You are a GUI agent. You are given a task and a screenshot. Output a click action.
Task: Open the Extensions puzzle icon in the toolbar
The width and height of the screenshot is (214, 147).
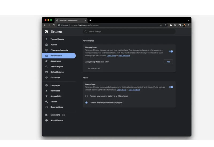pyautogui.click(x=171, y=25)
